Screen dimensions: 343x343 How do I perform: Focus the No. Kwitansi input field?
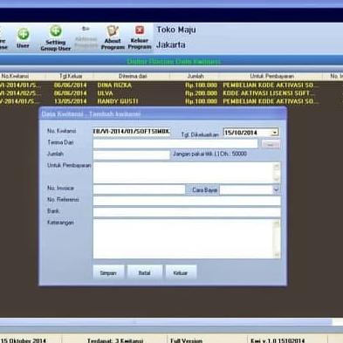[132, 132]
